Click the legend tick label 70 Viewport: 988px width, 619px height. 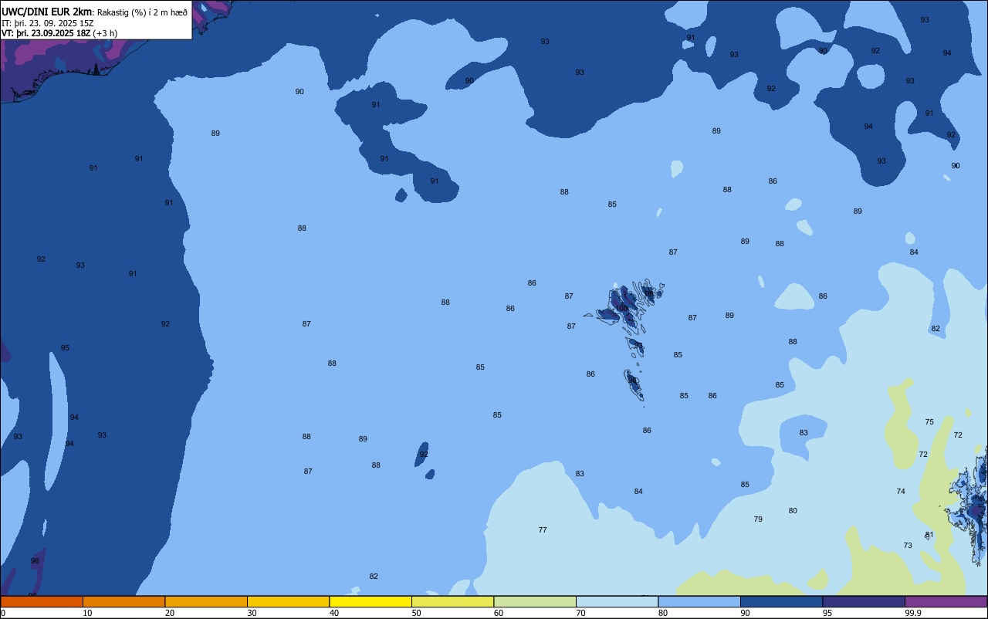(x=581, y=613)
